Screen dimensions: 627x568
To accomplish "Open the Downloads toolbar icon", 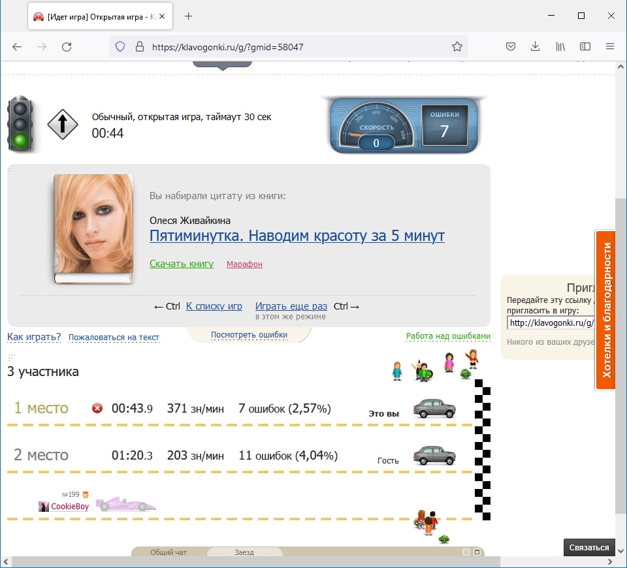I will pyautogui.click(x=535, y=46).
